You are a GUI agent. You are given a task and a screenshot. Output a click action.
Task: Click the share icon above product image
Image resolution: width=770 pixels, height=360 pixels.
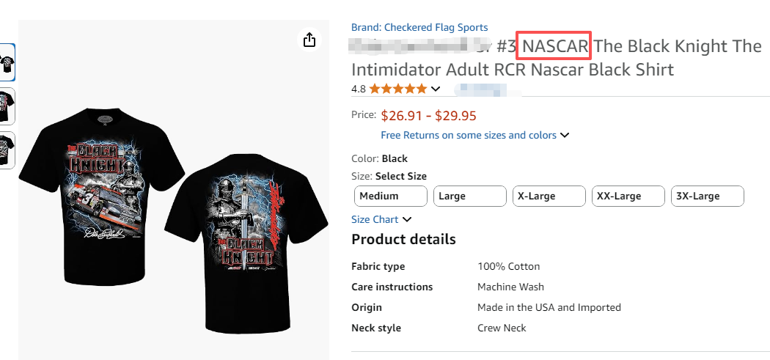click(309, 40)
